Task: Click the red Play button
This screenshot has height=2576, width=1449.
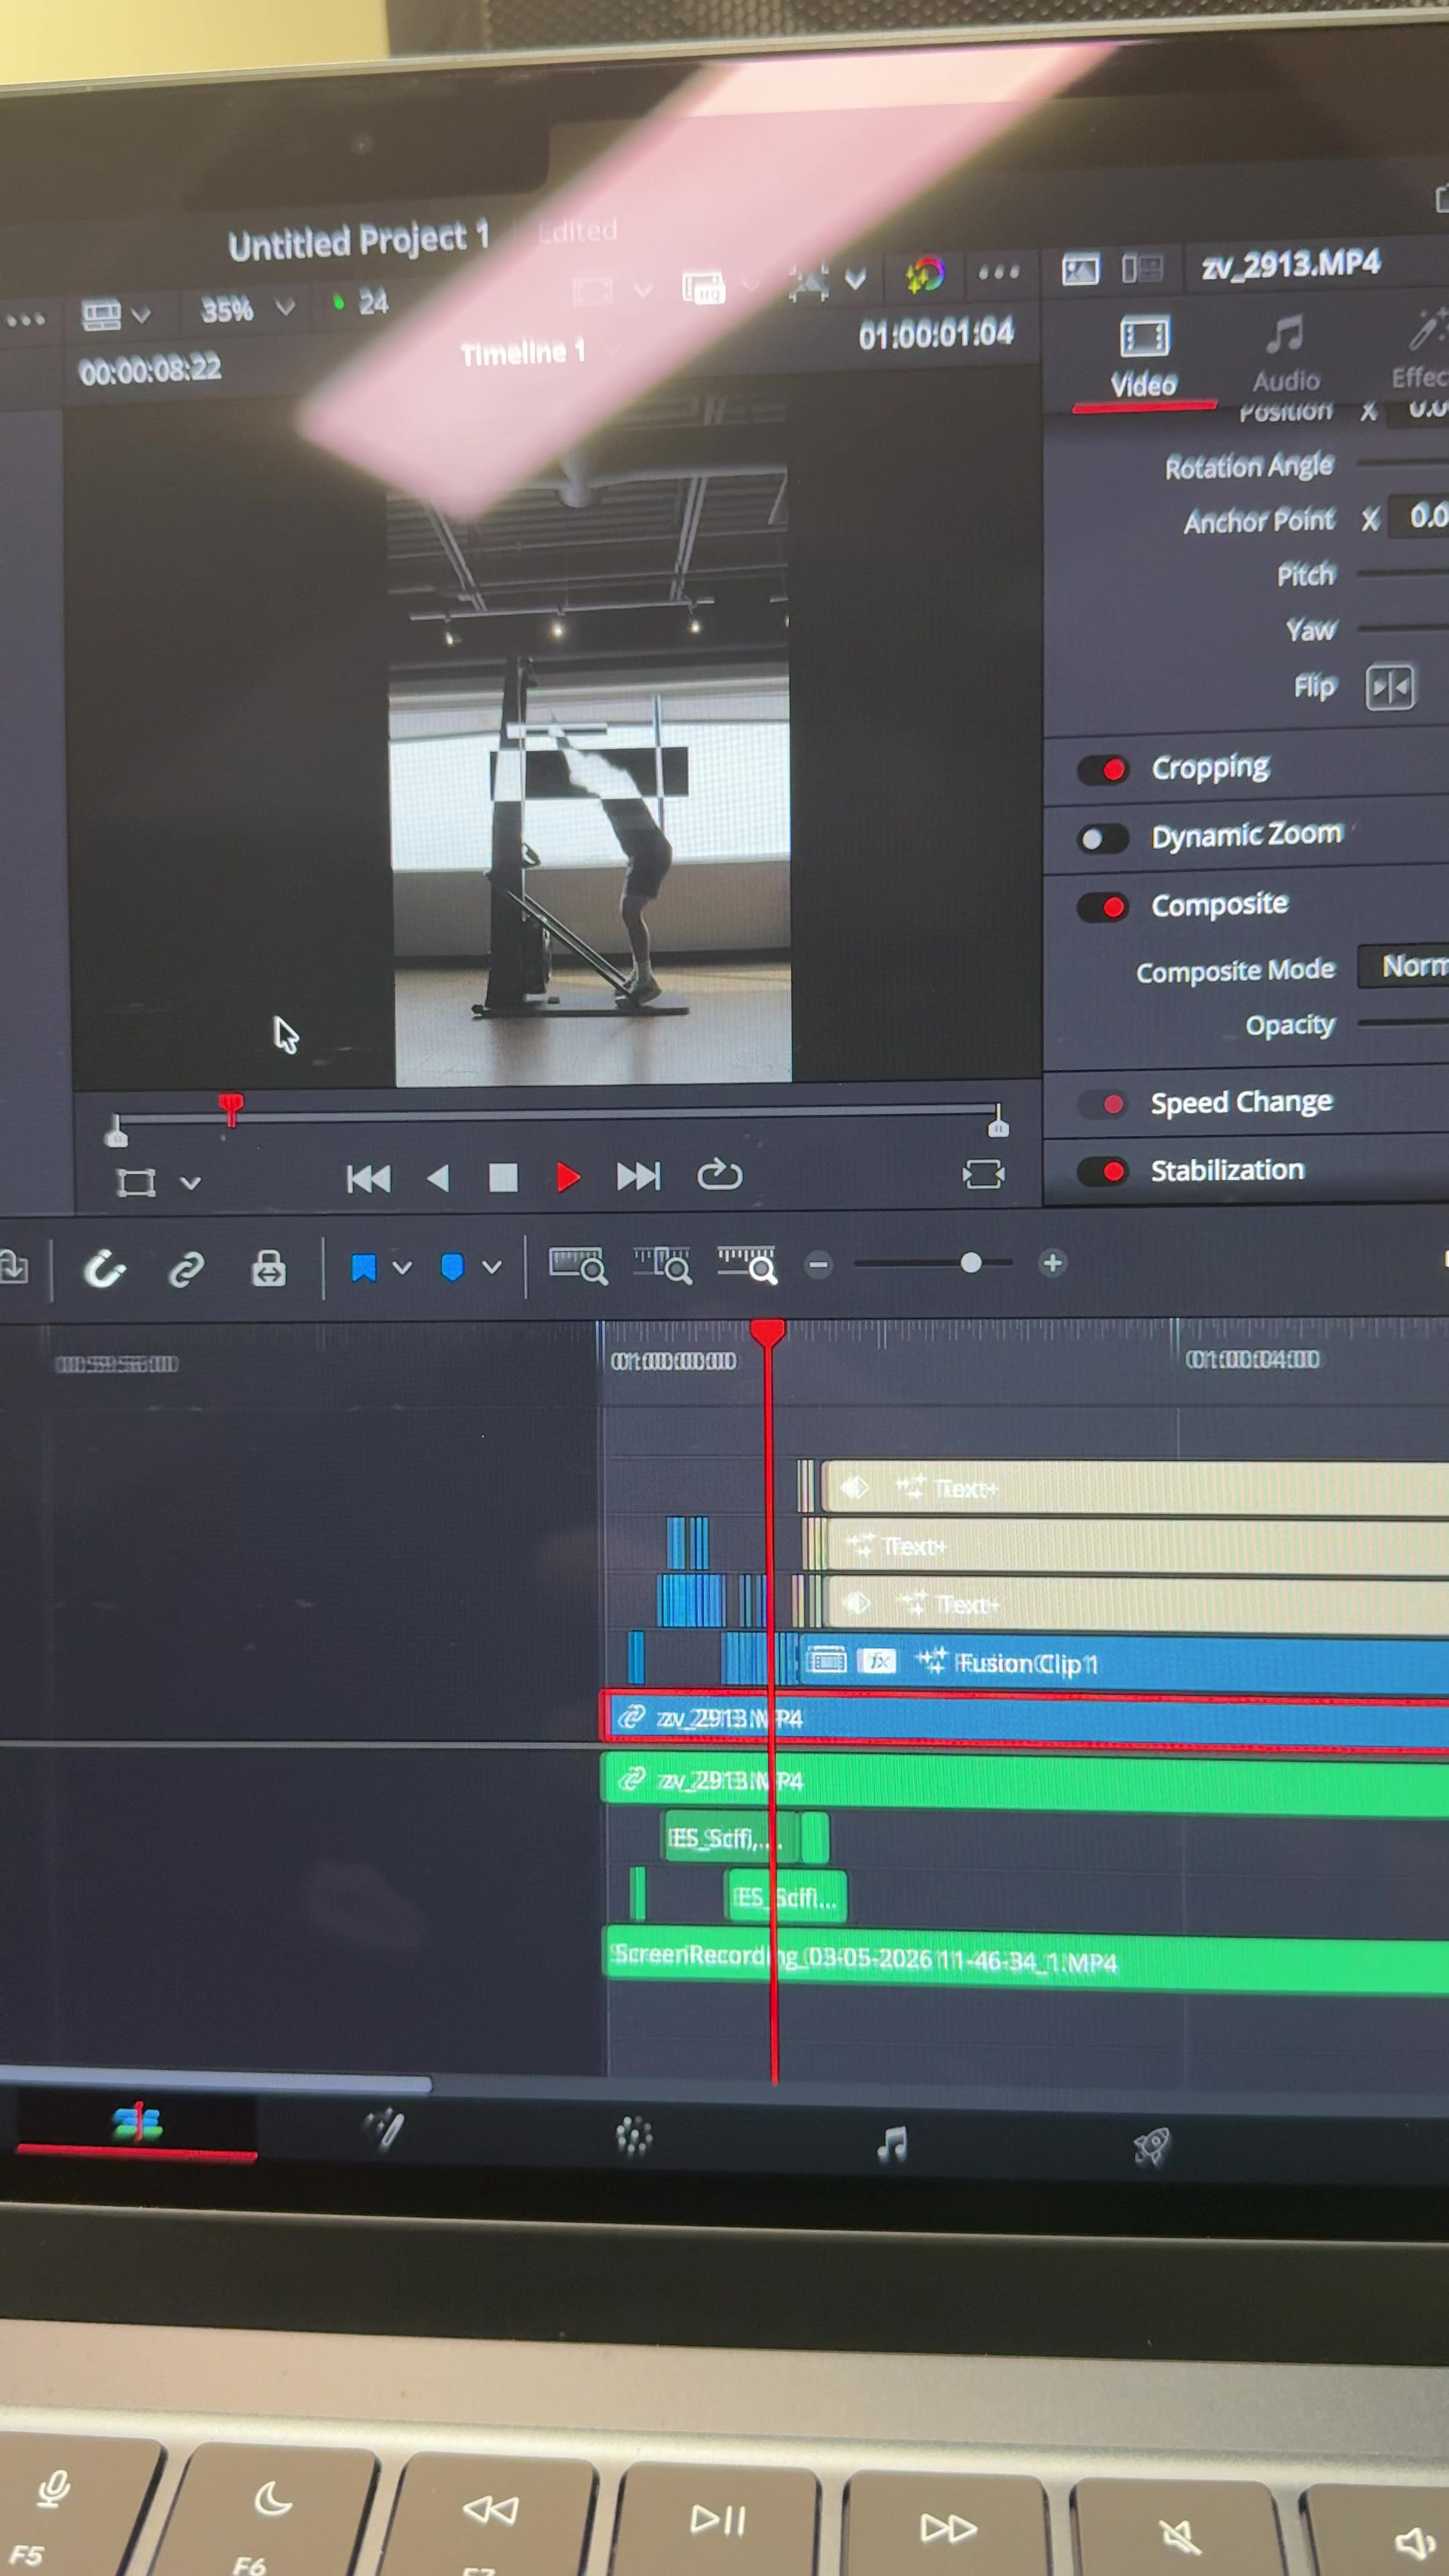Action: point(567,1177)
